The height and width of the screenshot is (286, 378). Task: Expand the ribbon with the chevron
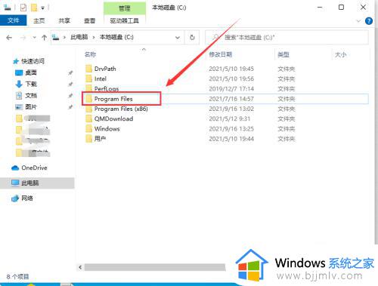pos(358,21)
